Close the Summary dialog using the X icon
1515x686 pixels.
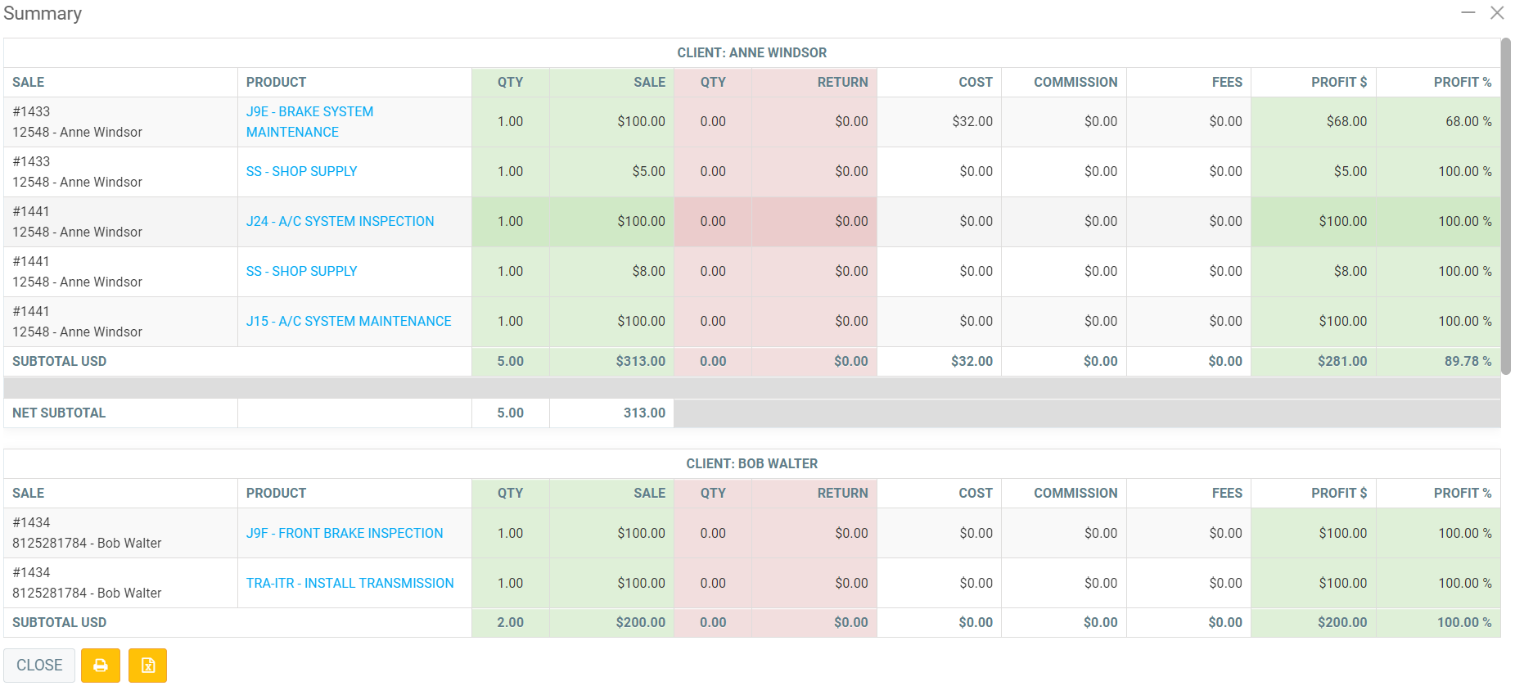coord(1497,13)
